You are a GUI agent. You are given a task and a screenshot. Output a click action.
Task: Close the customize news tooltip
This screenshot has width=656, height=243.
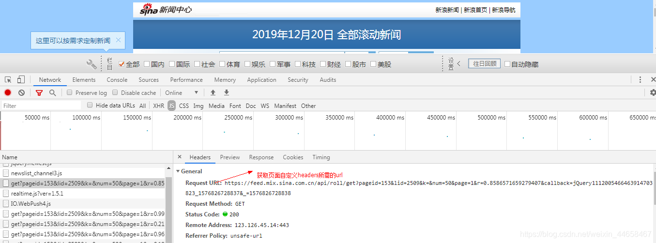click(119, 40)
